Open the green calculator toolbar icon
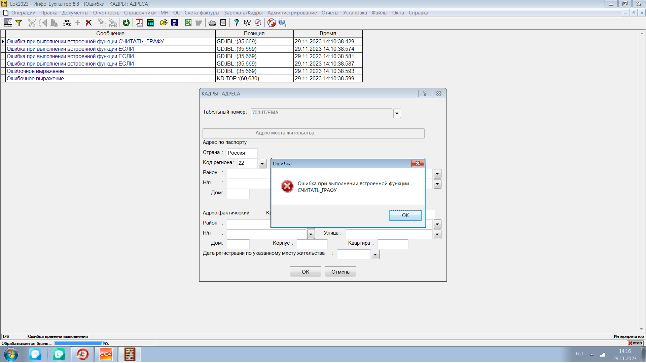Image resolution: width=646 pixels, height=363 pixels. (150, 23)
